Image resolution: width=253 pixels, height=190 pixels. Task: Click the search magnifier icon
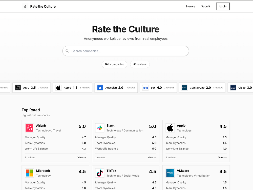pyautogui.click(x=67, y=51)
